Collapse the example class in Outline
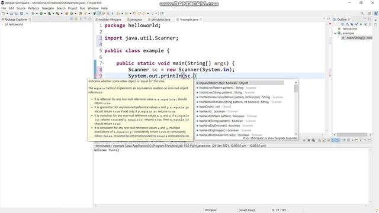The image size is (379, 213). click(x=335, y=33)
